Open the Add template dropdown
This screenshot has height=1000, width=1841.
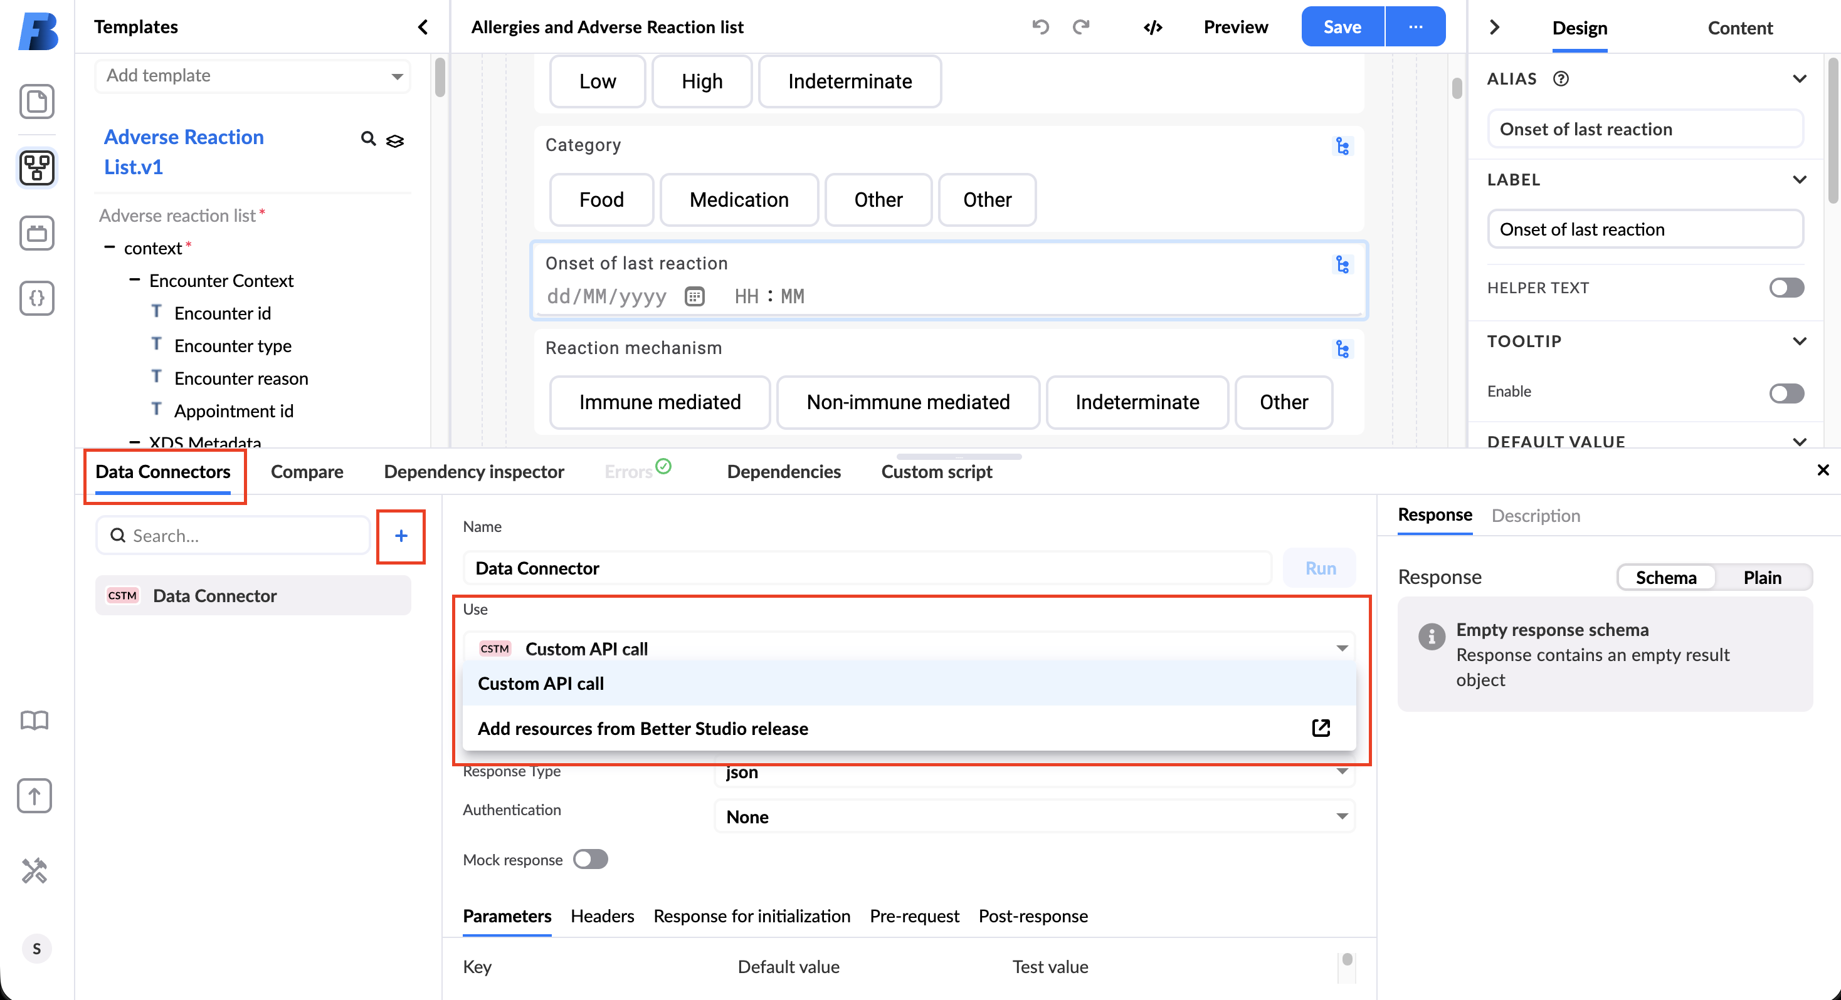[253, 76]
